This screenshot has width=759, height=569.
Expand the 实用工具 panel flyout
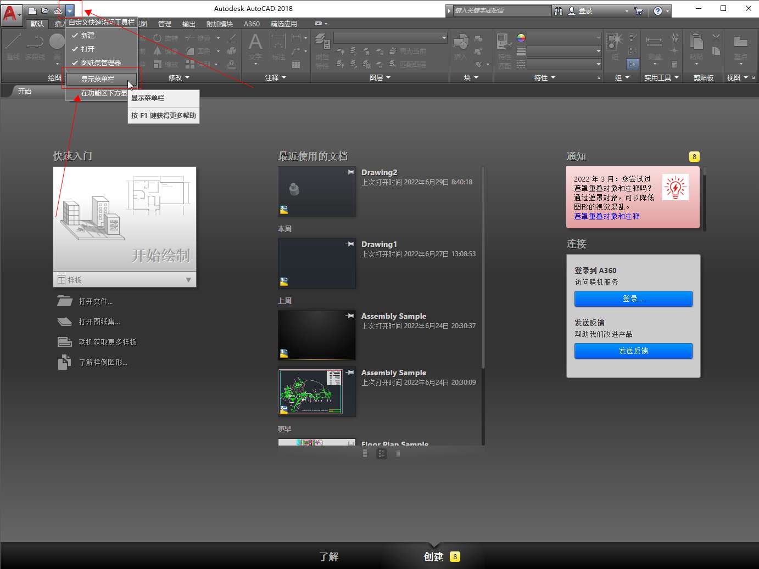662,77
